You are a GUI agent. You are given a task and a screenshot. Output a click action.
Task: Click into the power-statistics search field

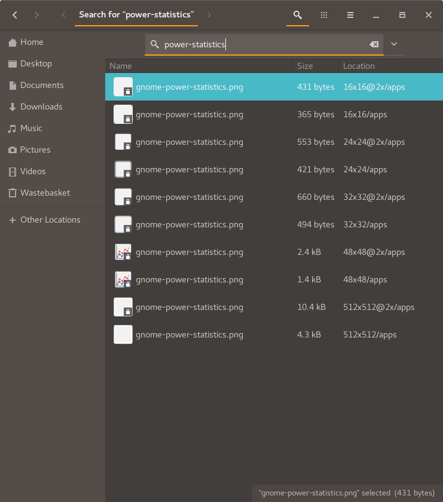point(264,44)
